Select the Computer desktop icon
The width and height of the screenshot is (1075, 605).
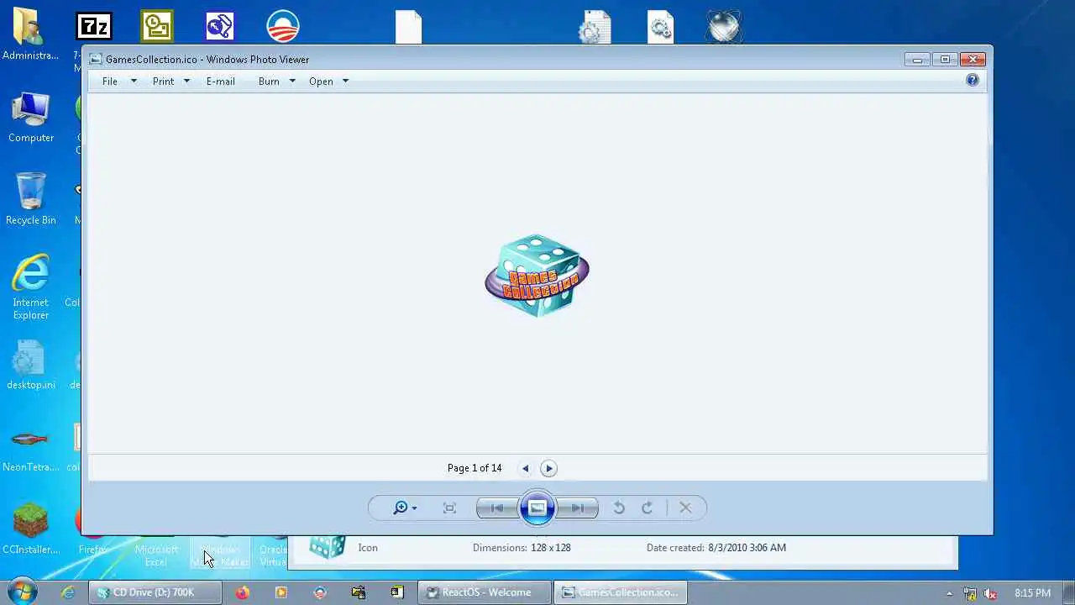coord(31,118)
